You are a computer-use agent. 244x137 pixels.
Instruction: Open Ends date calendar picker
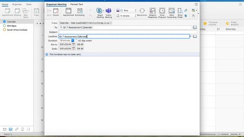tap(74, 49)
